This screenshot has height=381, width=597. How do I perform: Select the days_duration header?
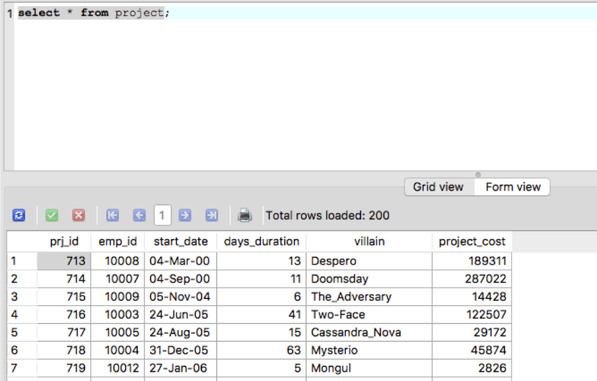[x=261, y=241]
